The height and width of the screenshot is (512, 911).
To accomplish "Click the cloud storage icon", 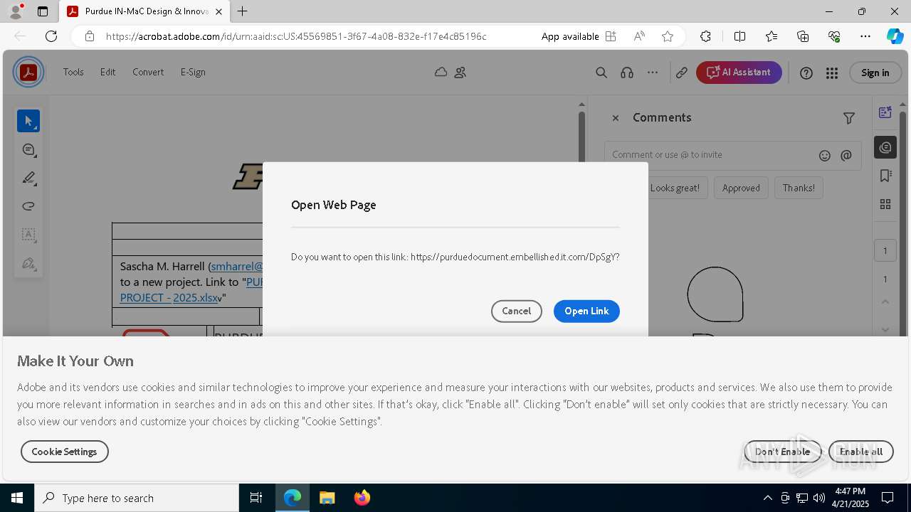I will 441,72.
